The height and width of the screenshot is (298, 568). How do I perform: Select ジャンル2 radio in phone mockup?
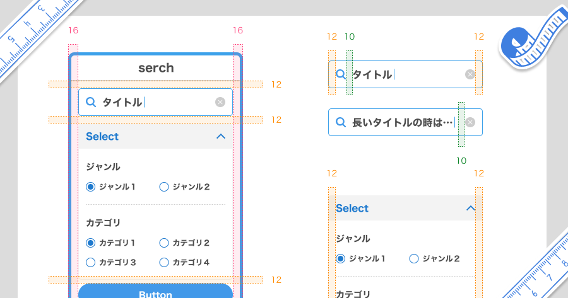pyautogui.click(x=164, y=186)
